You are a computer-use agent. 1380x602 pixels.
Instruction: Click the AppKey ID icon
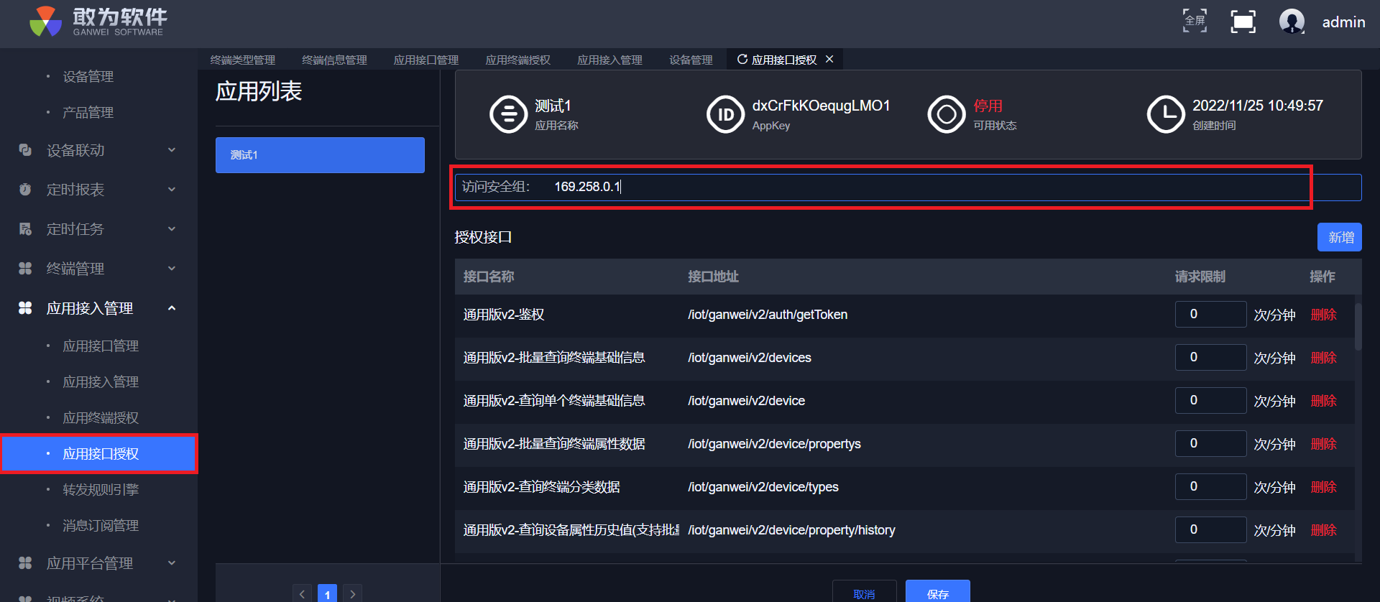[x=725, y=115]
